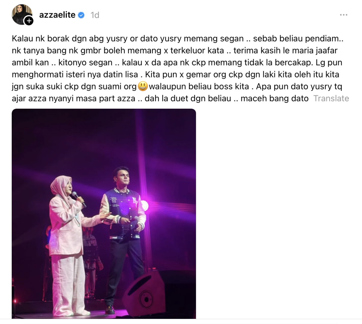
Task: Click the caption line starting 'ajar azza nyanyi'
Action: coord(160,98)
